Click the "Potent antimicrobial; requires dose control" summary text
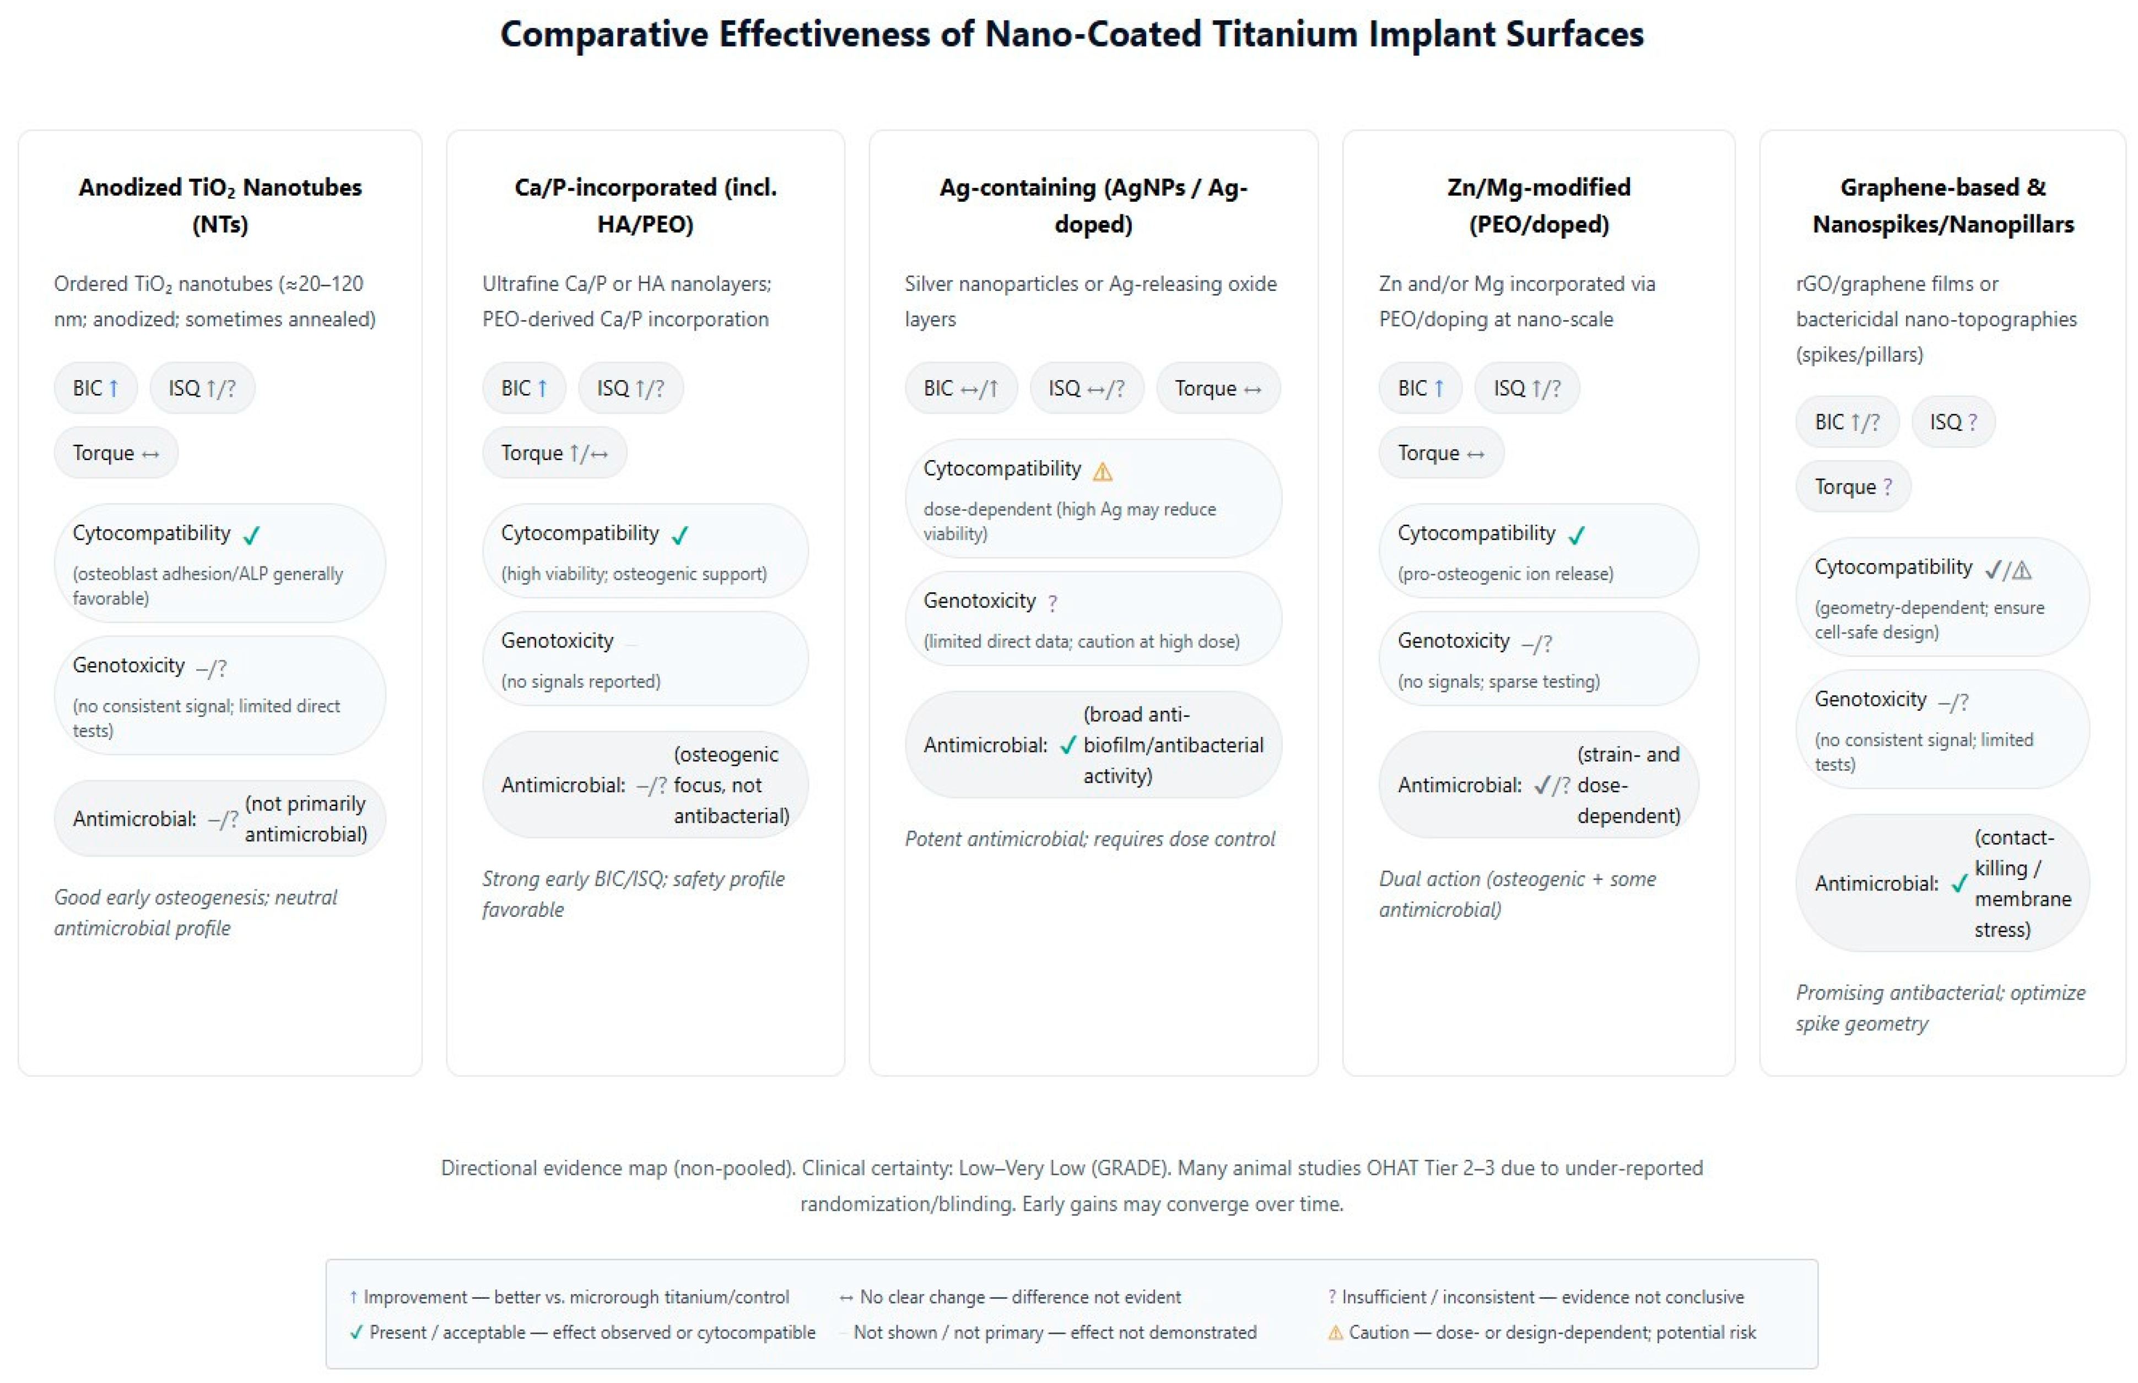 click(x=1089, y=839)
